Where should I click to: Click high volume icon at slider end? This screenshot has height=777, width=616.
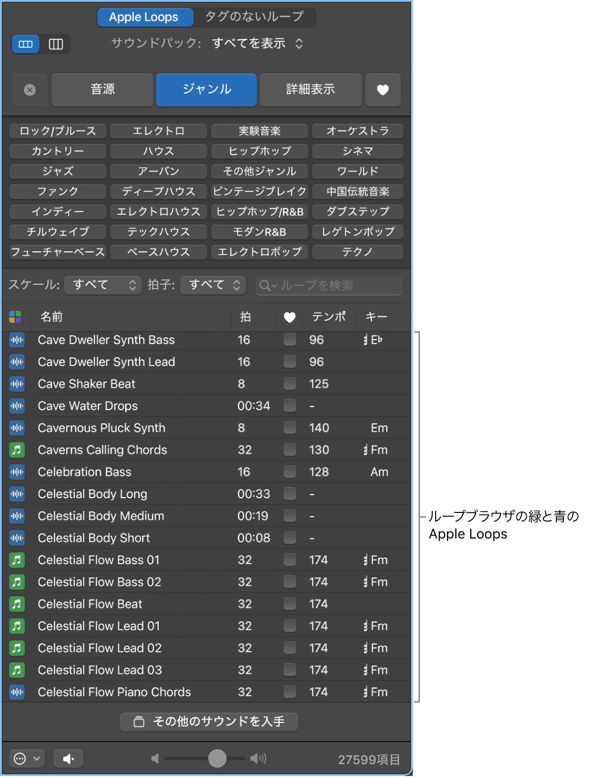258,759
